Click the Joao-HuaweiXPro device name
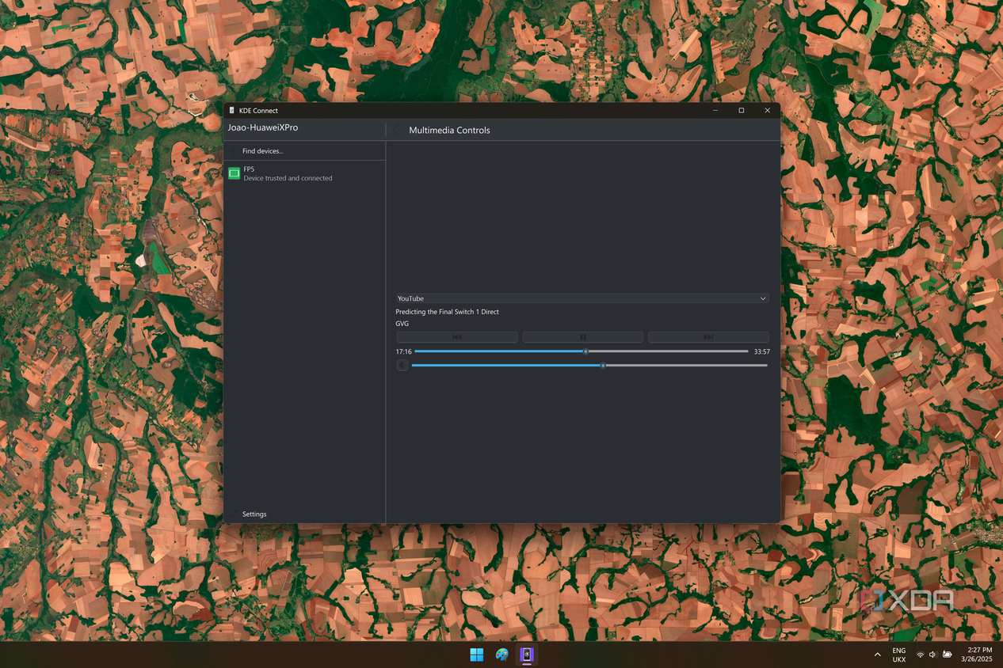This screenshot has width=1003, height=668. 263,127
